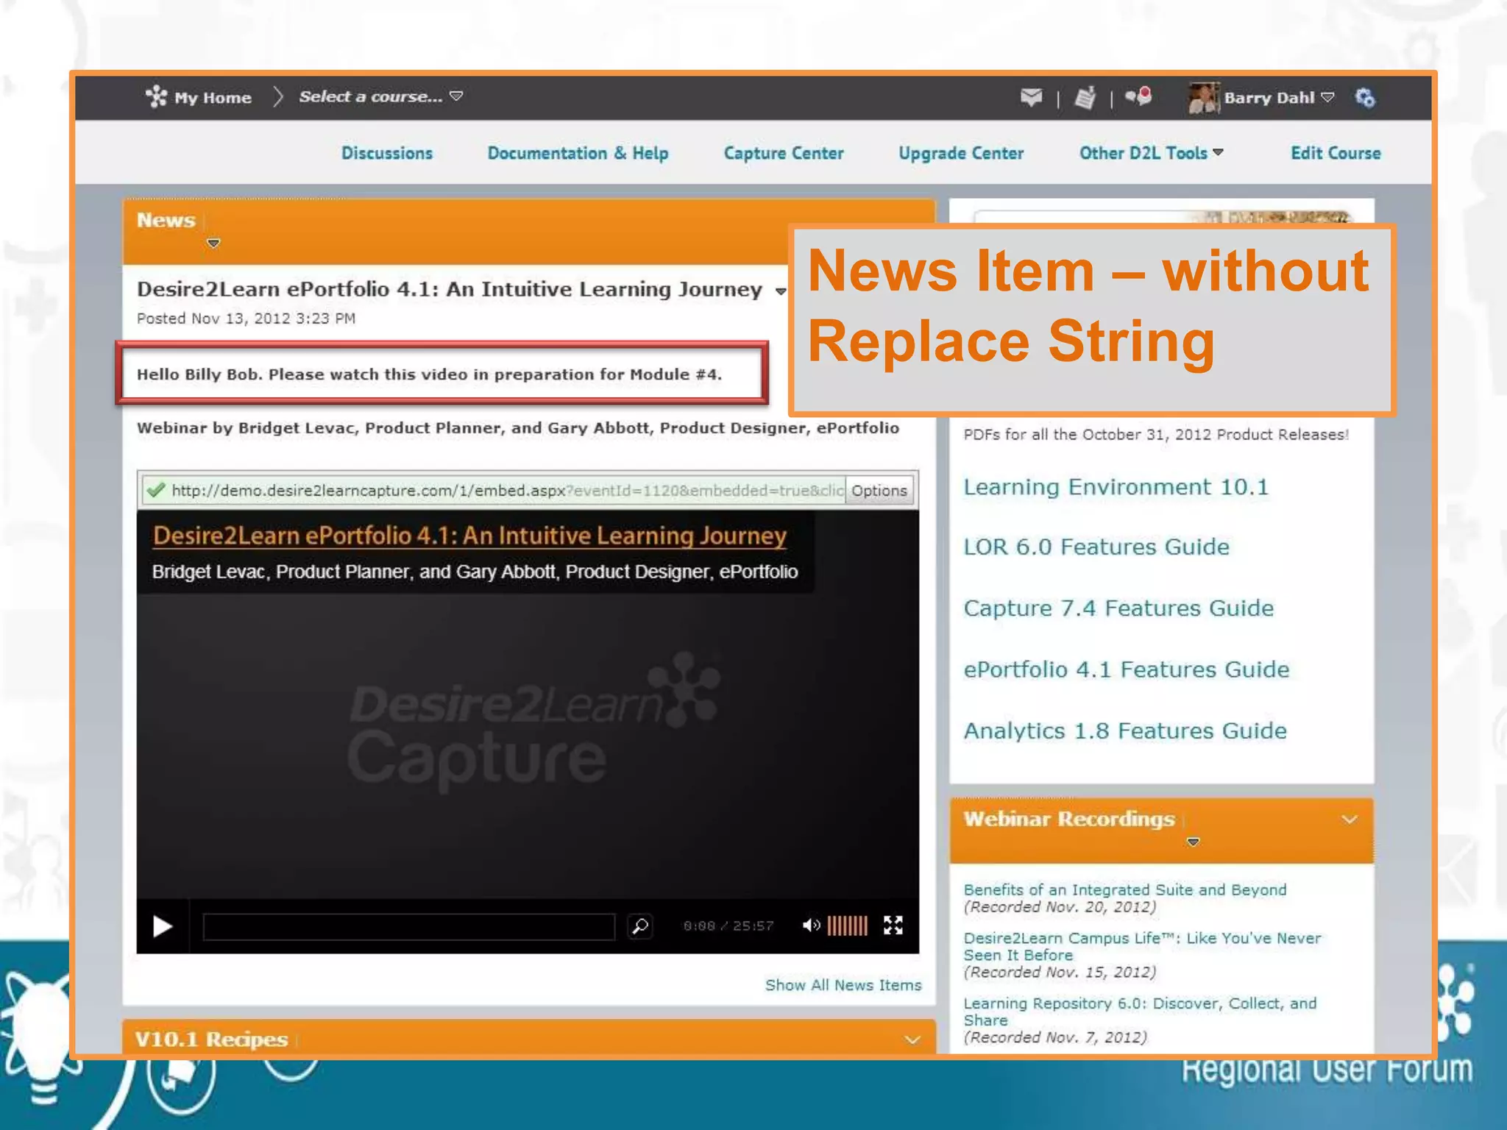Open the page updates notes icon
1507x1130 pixels.
pyautogui.click(x=1085, y=97)
